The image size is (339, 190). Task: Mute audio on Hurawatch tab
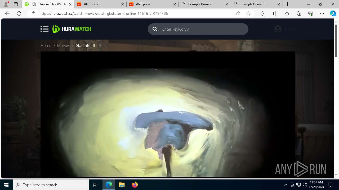click(x=34, y=4)
